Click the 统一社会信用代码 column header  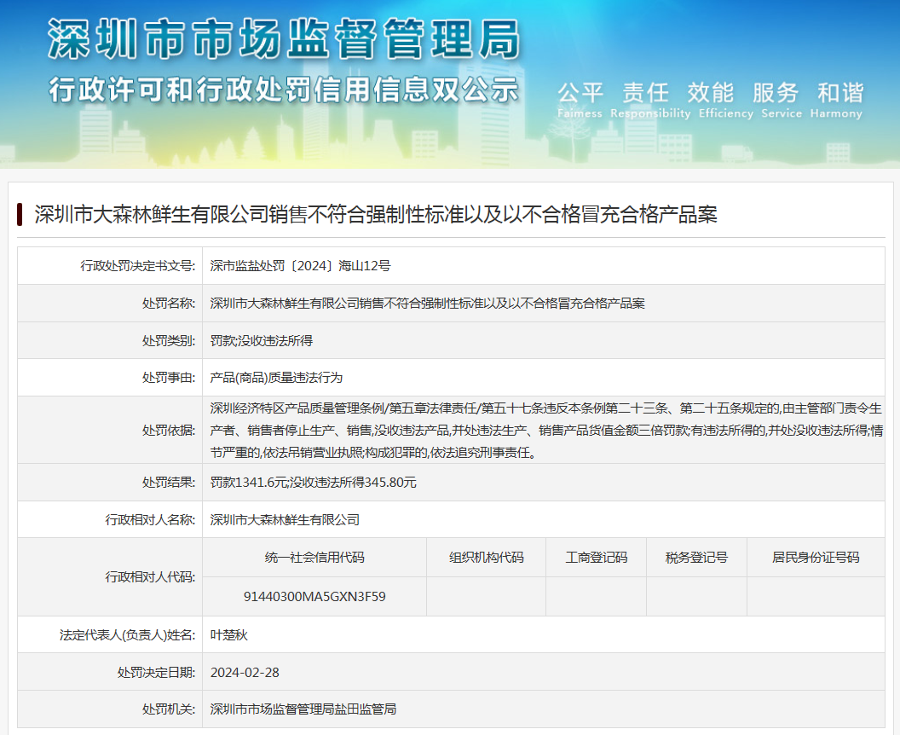314,558
